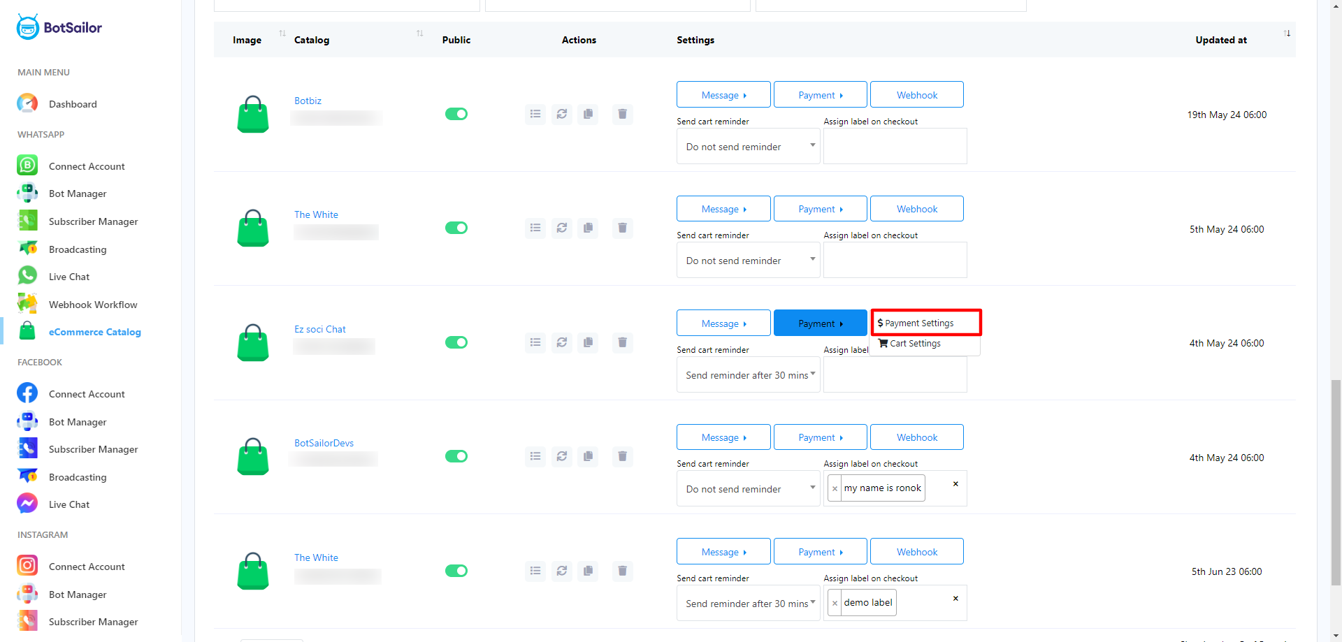Expand Message dropdown in Ez soci Chat row
This screenshot has width=1342, height=642.
pyautogui.click(x=723, y=323)
